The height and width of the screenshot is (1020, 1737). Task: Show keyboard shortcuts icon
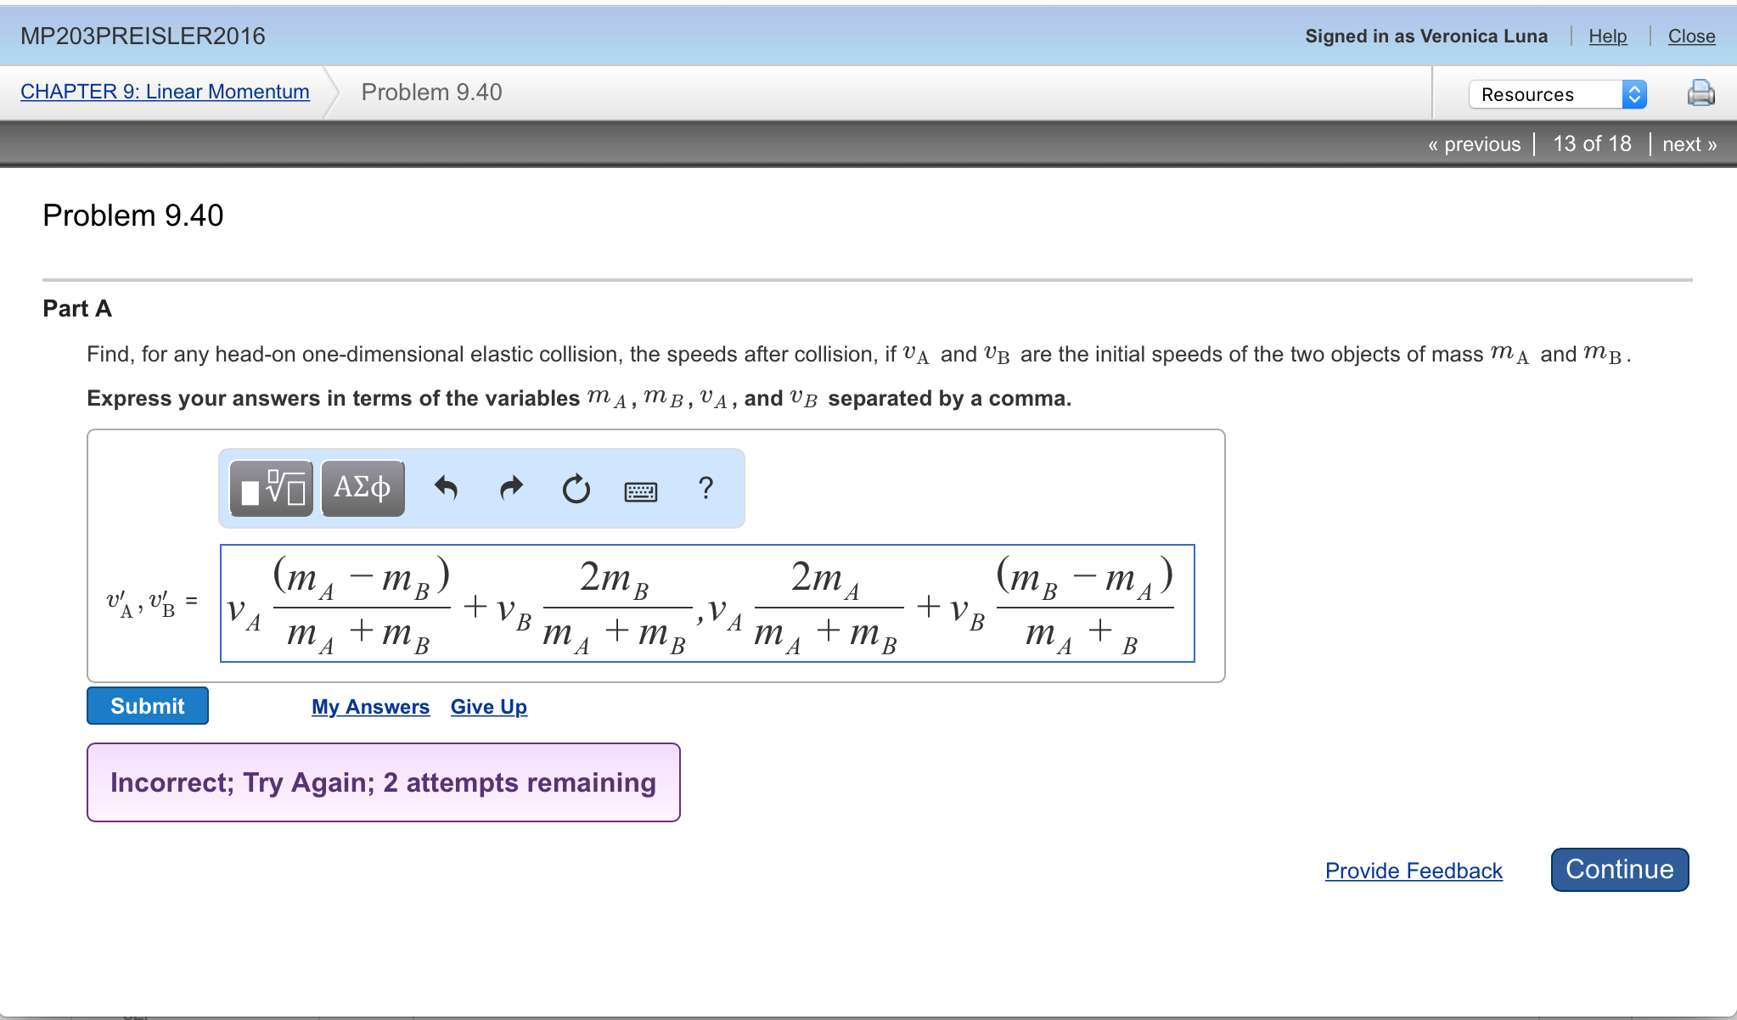pyautogui.click(x=640, y=491)
